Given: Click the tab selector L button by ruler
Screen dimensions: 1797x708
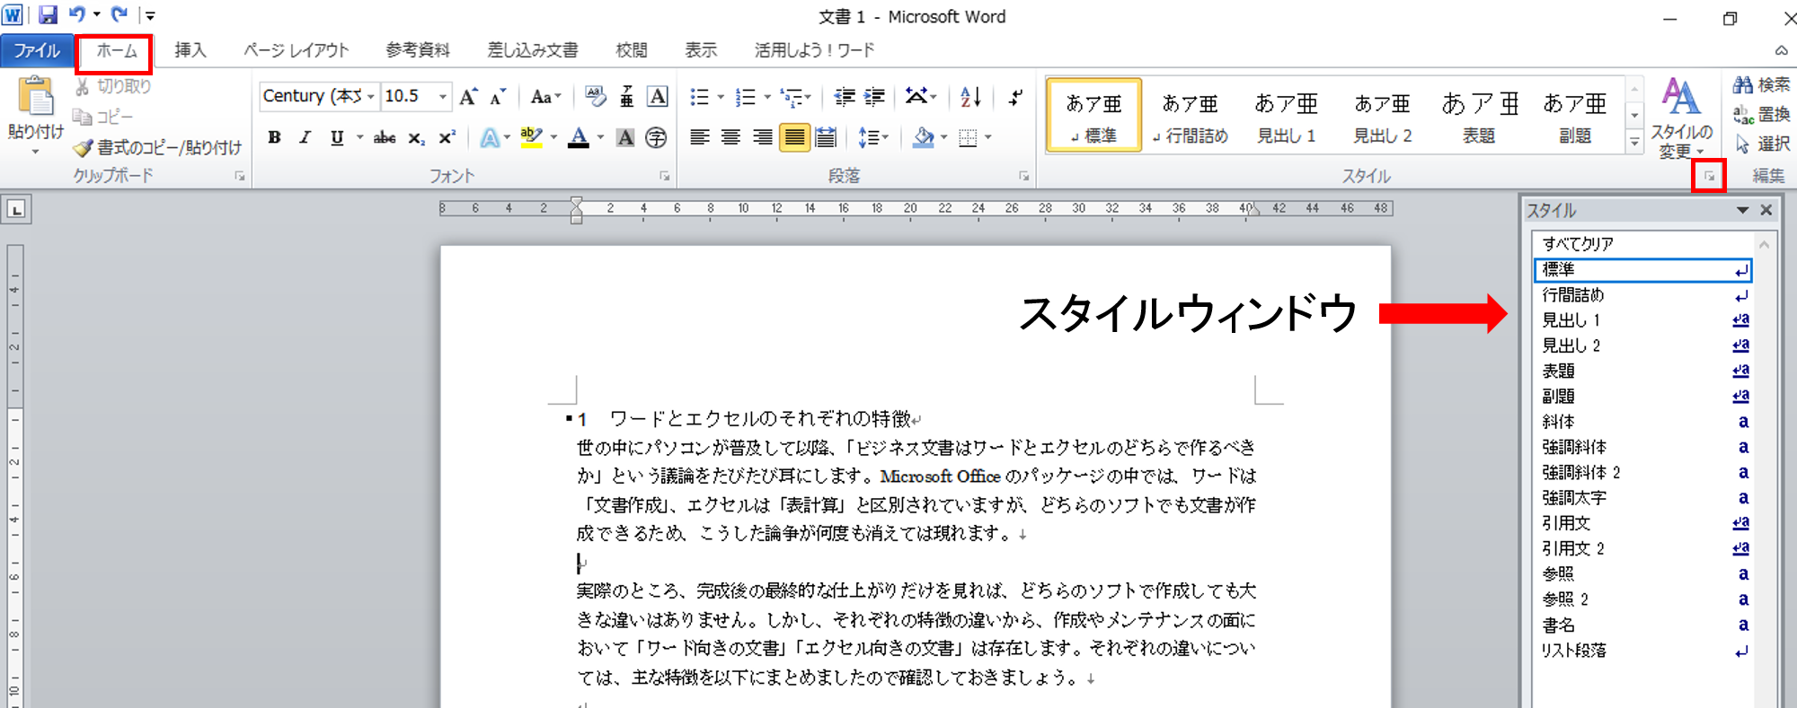Looking at the screenshot, I should click(x=16, y=210).
